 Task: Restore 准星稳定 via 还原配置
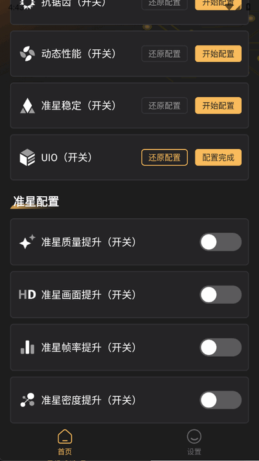point(164,106)
